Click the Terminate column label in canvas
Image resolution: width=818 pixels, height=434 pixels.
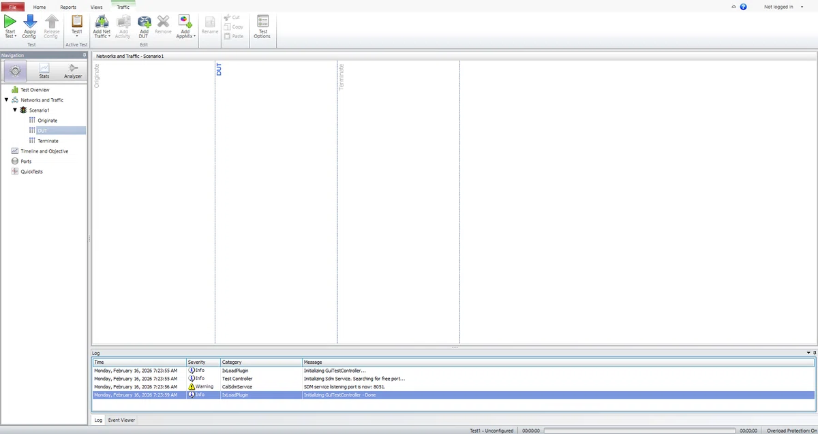pyautogui.click(x=342, y=77)
